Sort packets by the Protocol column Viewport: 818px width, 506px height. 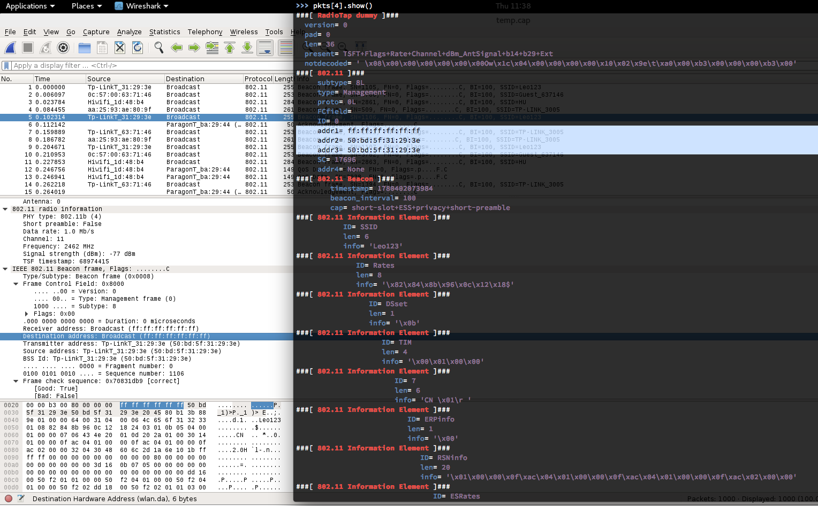258,79
